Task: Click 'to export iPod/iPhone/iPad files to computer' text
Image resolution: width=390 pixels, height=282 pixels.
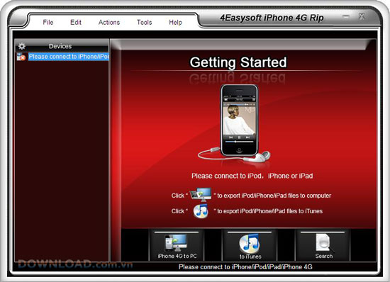Action: (274, 196)
